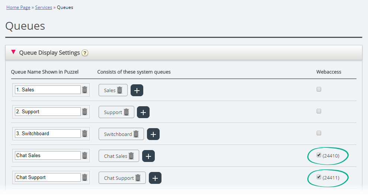Open Queue Display Settings help icon
This screenshot has width=368, height=195.
pyautogui.click(x=85, y=53)
